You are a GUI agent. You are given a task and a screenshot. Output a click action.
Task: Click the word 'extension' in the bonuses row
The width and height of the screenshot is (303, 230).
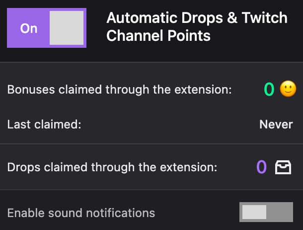pyautogui.click(x=202, y=90)
